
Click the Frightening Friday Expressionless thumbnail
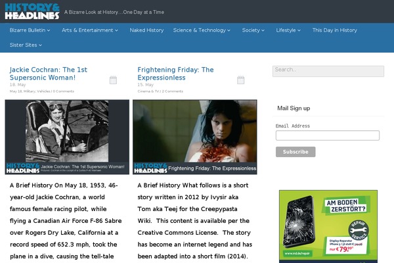point(195,137)
